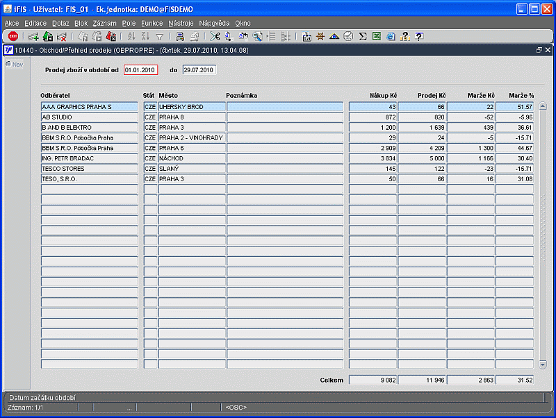
Task: Open the Záznam menu
Action: point(105,23)
